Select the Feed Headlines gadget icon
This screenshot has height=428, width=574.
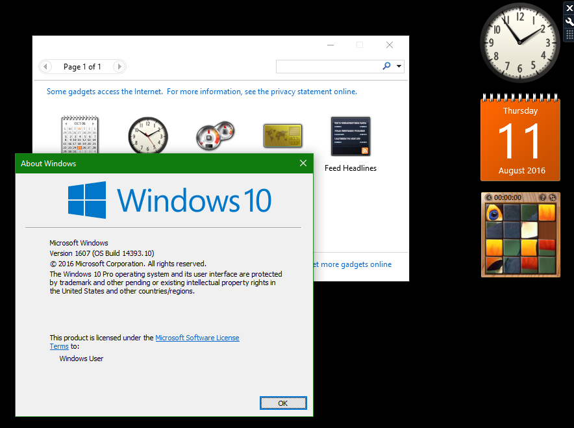click(x=351, y=136)
